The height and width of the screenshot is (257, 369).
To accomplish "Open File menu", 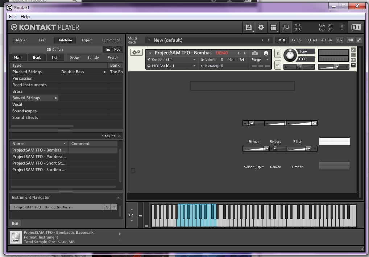I will (x=12, y=16).
